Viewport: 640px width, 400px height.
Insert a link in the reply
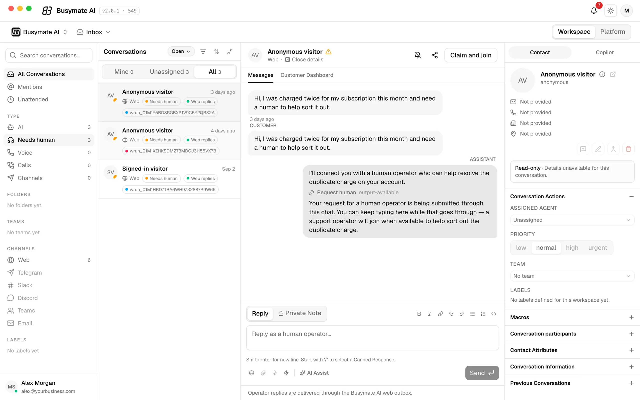440,314
